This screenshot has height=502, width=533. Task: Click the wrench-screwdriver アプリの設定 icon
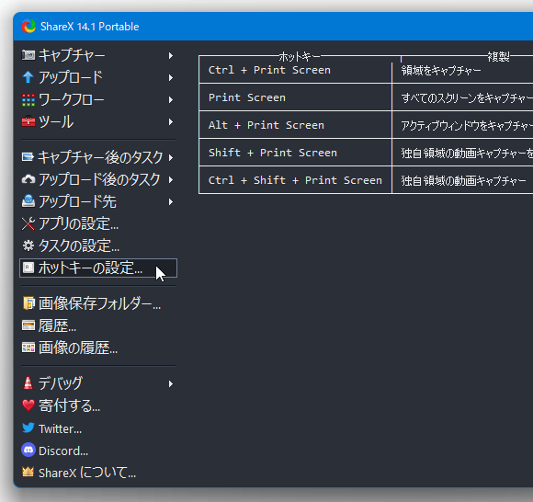(x=28, y=223)
